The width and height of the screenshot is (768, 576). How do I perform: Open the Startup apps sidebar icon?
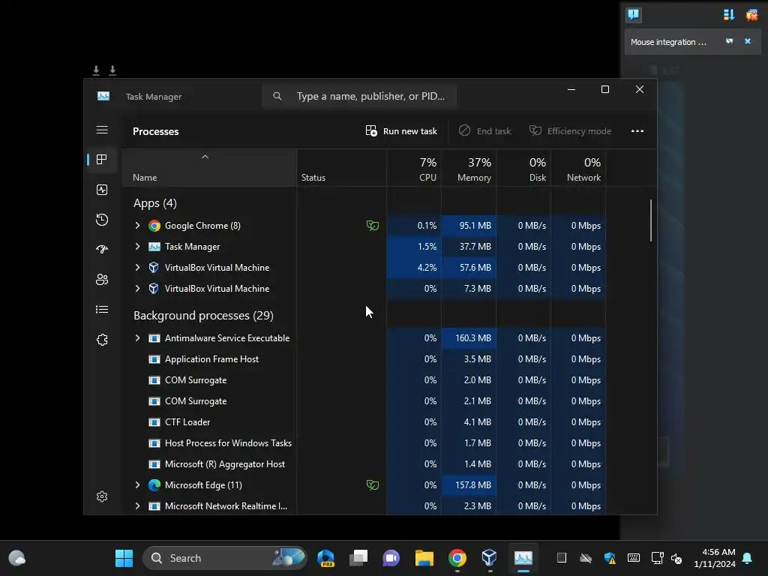[x=102, y=249]
